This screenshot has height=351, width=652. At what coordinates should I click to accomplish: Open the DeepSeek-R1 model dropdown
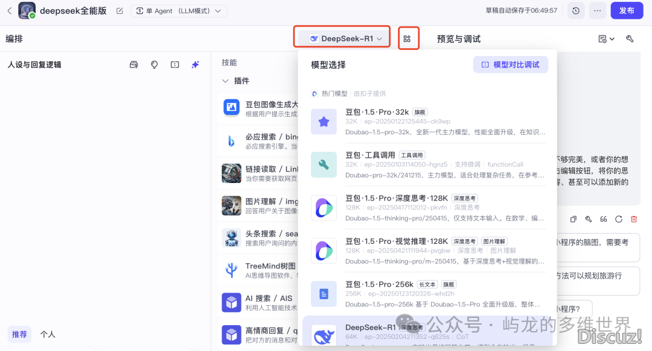(x=345, y=39)
